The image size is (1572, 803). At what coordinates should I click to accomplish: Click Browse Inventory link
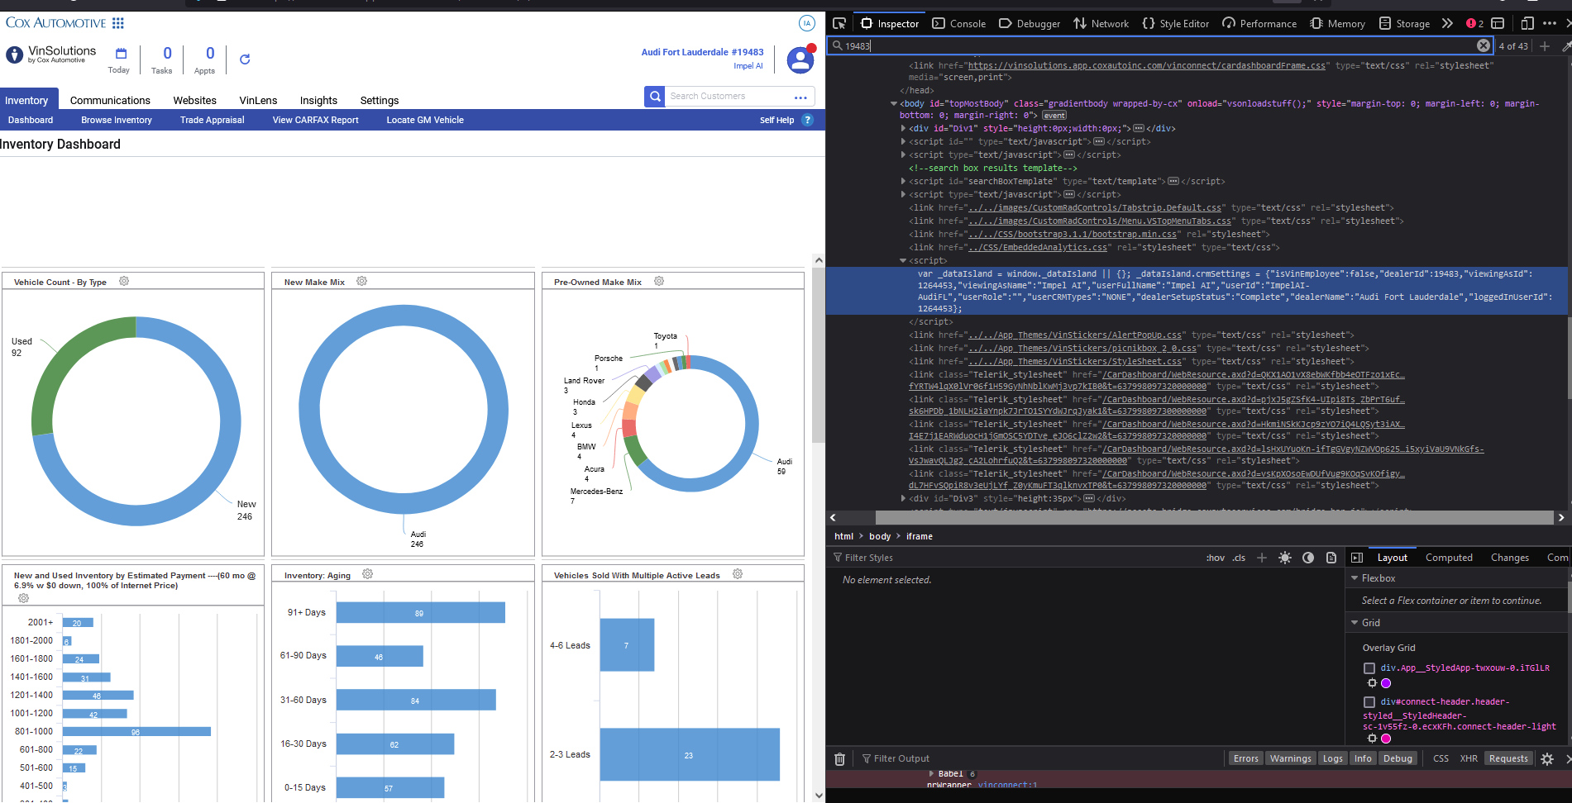click(117, 120)
